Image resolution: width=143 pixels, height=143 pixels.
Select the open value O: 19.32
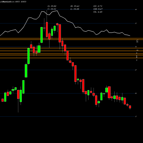tap(52, 6)
